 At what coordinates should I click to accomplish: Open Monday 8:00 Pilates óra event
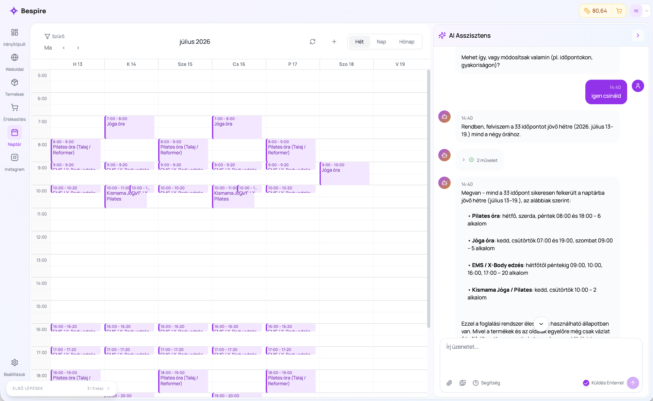[76, 150]
